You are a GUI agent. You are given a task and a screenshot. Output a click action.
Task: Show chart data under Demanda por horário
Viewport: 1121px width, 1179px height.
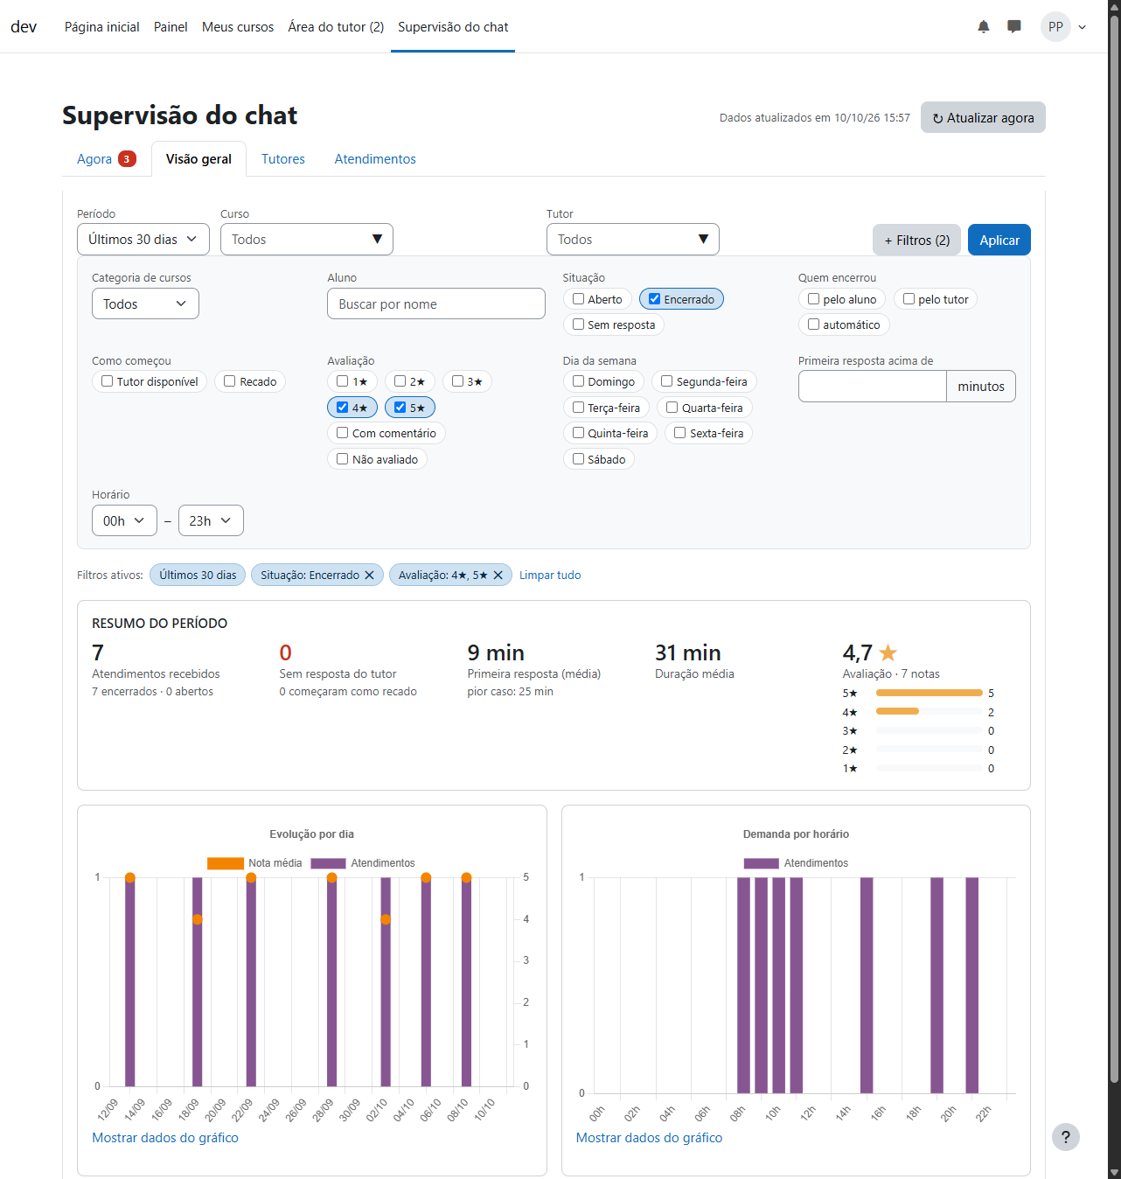[x=649, y=1138]
